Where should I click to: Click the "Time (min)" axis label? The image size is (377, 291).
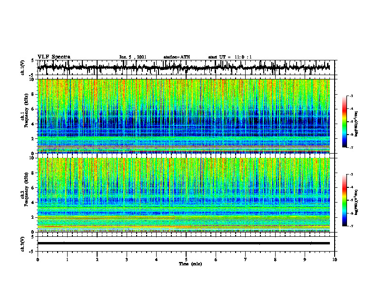pyautogui.click(x=190, y=264)
